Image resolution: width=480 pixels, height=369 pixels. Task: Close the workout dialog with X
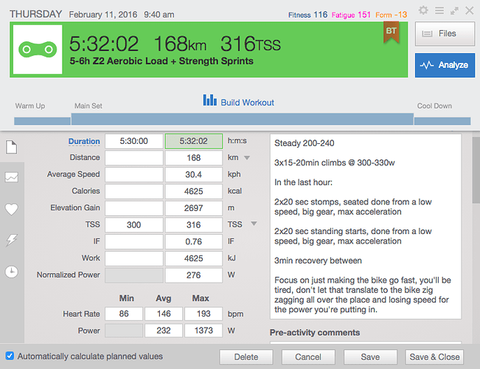click(469, 11)
